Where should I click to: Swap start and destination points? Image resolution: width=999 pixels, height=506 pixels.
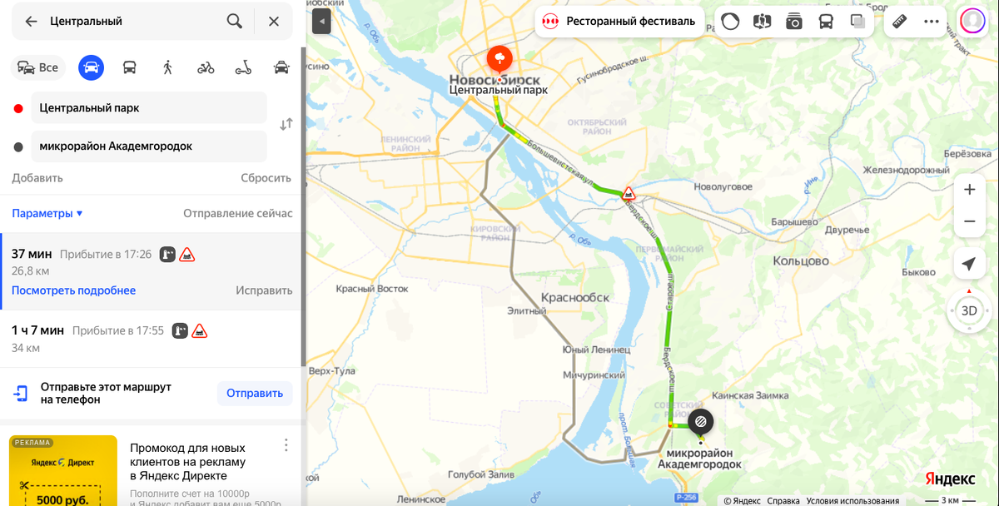click(x=286, y=124)
